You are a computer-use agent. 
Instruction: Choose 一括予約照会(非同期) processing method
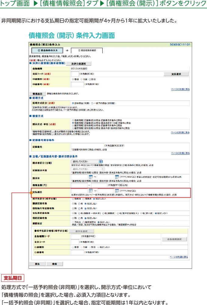[92, 103]
